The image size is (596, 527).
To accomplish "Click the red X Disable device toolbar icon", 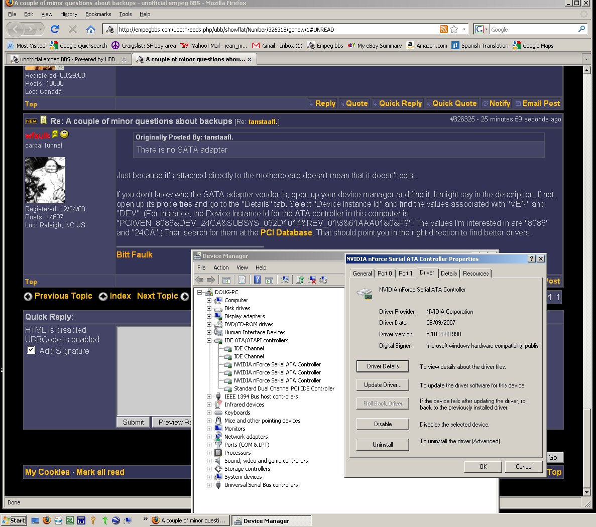I will [x=312, y=280].
